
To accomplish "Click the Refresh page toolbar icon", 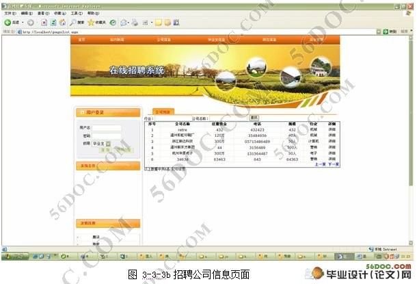I will 53,22.
